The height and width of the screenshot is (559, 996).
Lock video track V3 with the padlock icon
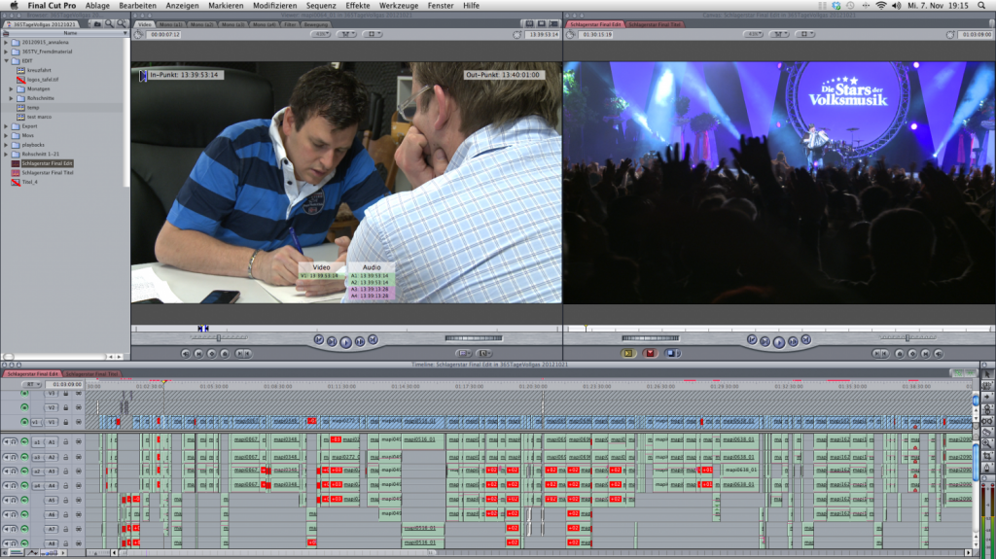(65, 394)
